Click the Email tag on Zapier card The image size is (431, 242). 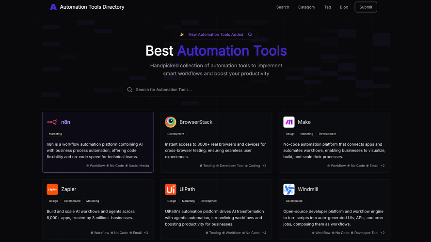(x=136, y=233)
